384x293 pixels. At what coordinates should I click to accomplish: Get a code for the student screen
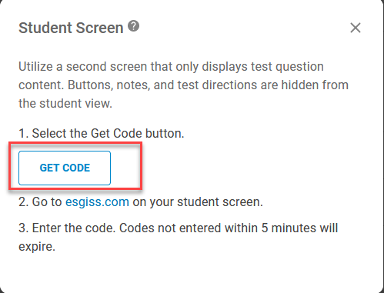[x=65, y=168]
